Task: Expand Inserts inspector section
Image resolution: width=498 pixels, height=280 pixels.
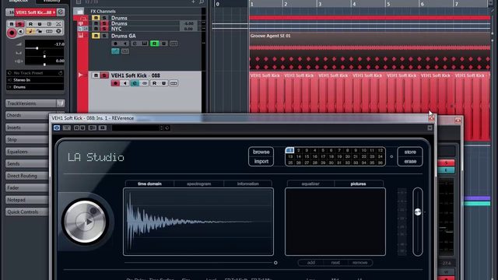Action: coord(27,128)
